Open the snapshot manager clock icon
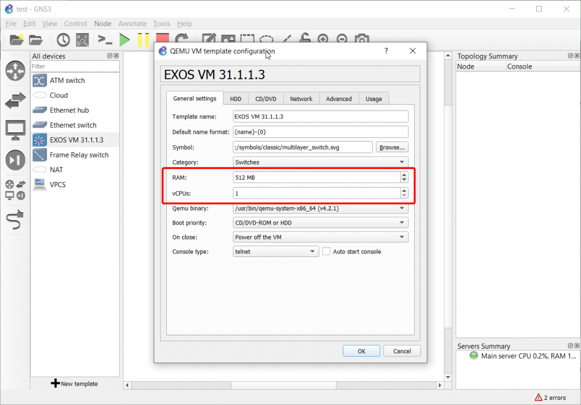 click(x=64, y=40)
